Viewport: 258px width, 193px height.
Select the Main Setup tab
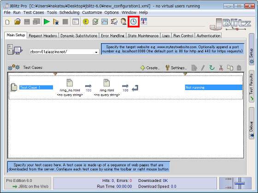[x=16, y=35]
